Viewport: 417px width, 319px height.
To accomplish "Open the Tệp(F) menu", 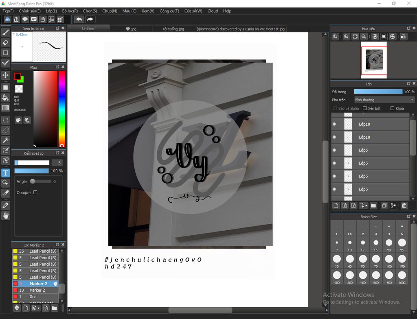I will tap(8, 11).
